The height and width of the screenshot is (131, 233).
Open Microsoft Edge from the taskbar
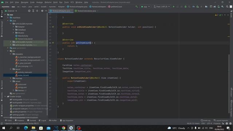pos(26,128)
